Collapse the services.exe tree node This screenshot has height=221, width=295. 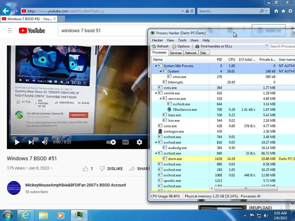pos(160,98)
